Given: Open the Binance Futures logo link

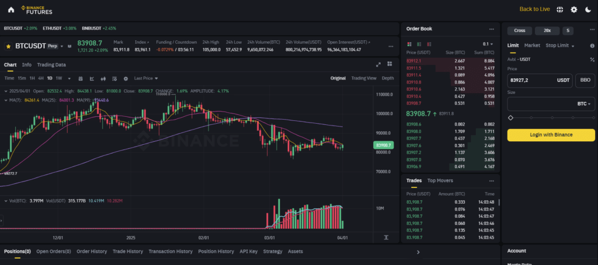Looking at the screenshot, I should click(37, 9).
